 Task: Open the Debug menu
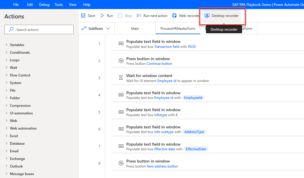(44, 4)
